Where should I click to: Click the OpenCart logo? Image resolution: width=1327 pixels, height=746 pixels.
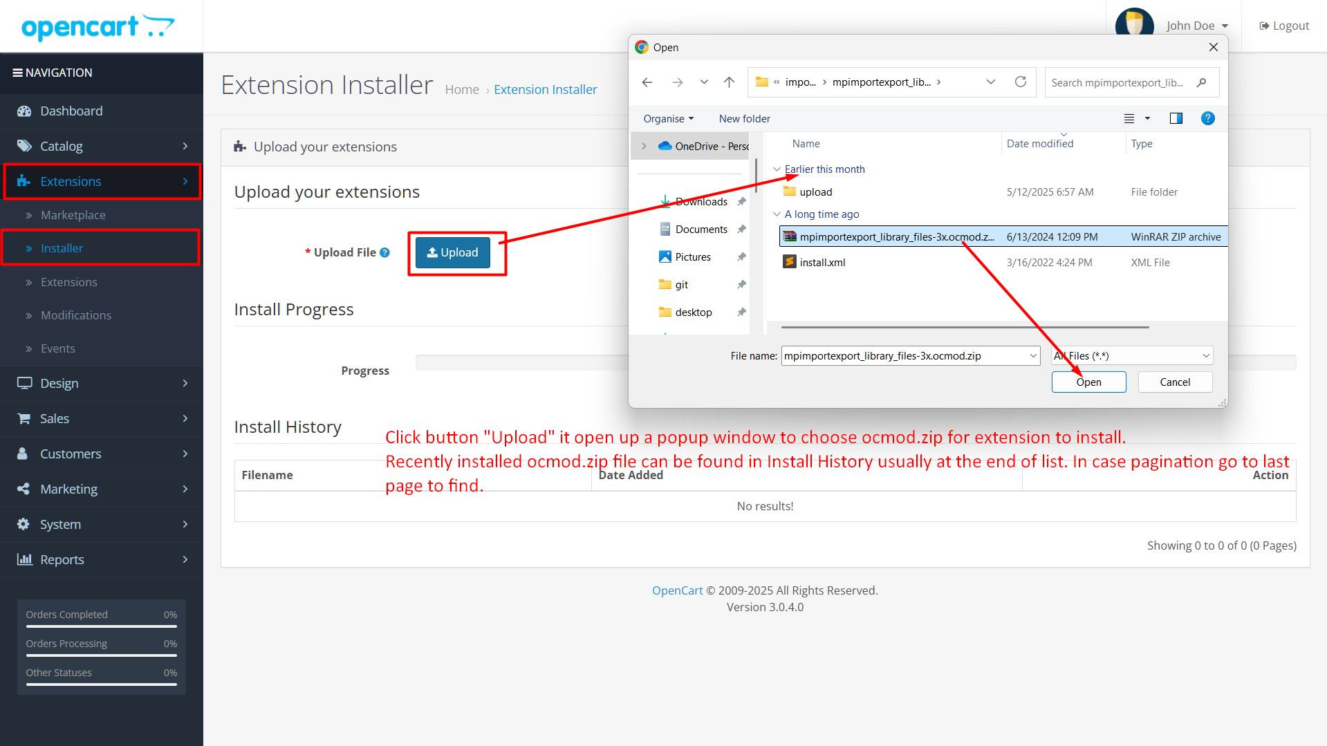click(x=98, y=27)
